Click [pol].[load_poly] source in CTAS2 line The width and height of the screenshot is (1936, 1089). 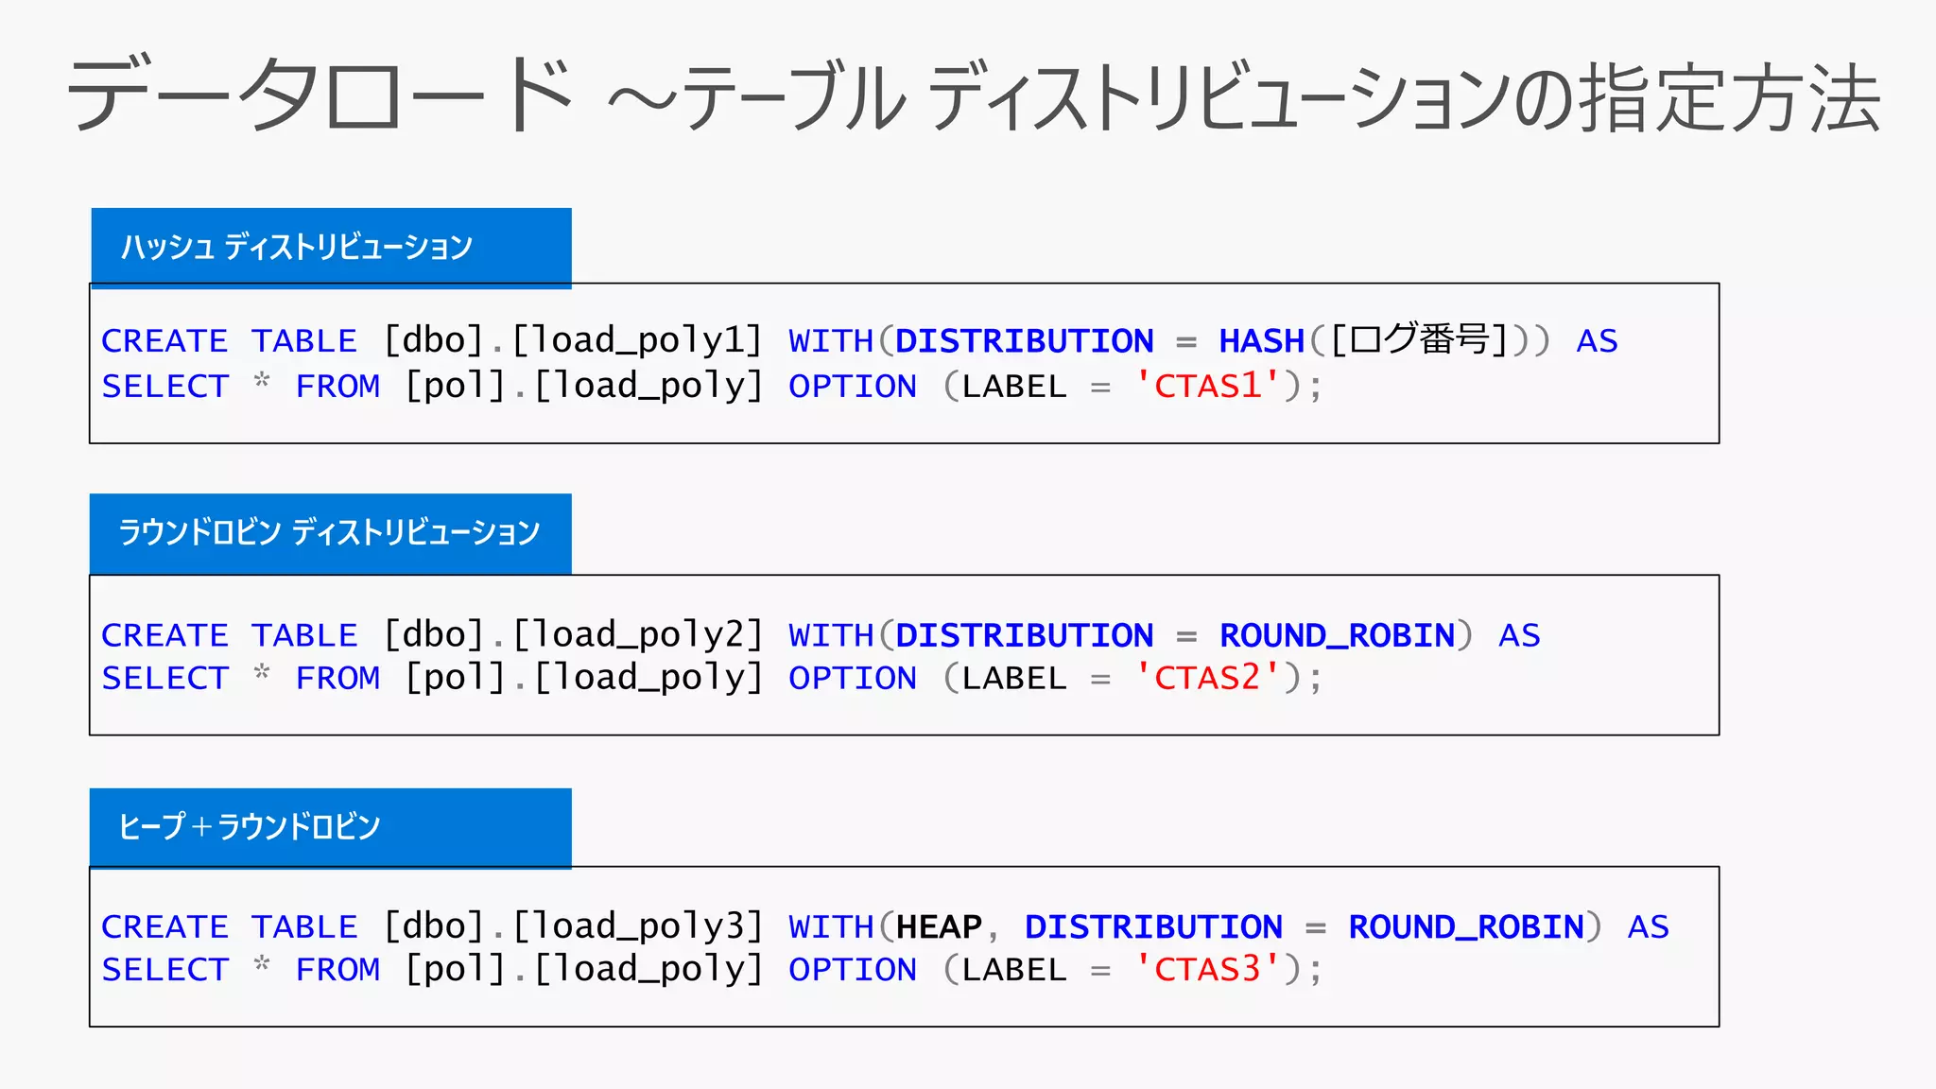pyautogui.click(x=584, y=679)
